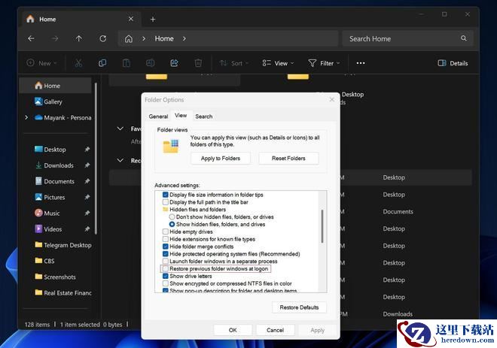This screenshot has width=497, height=348.
Task: Click the Copy toolbar icon
Action: click(x=102, y=63)
